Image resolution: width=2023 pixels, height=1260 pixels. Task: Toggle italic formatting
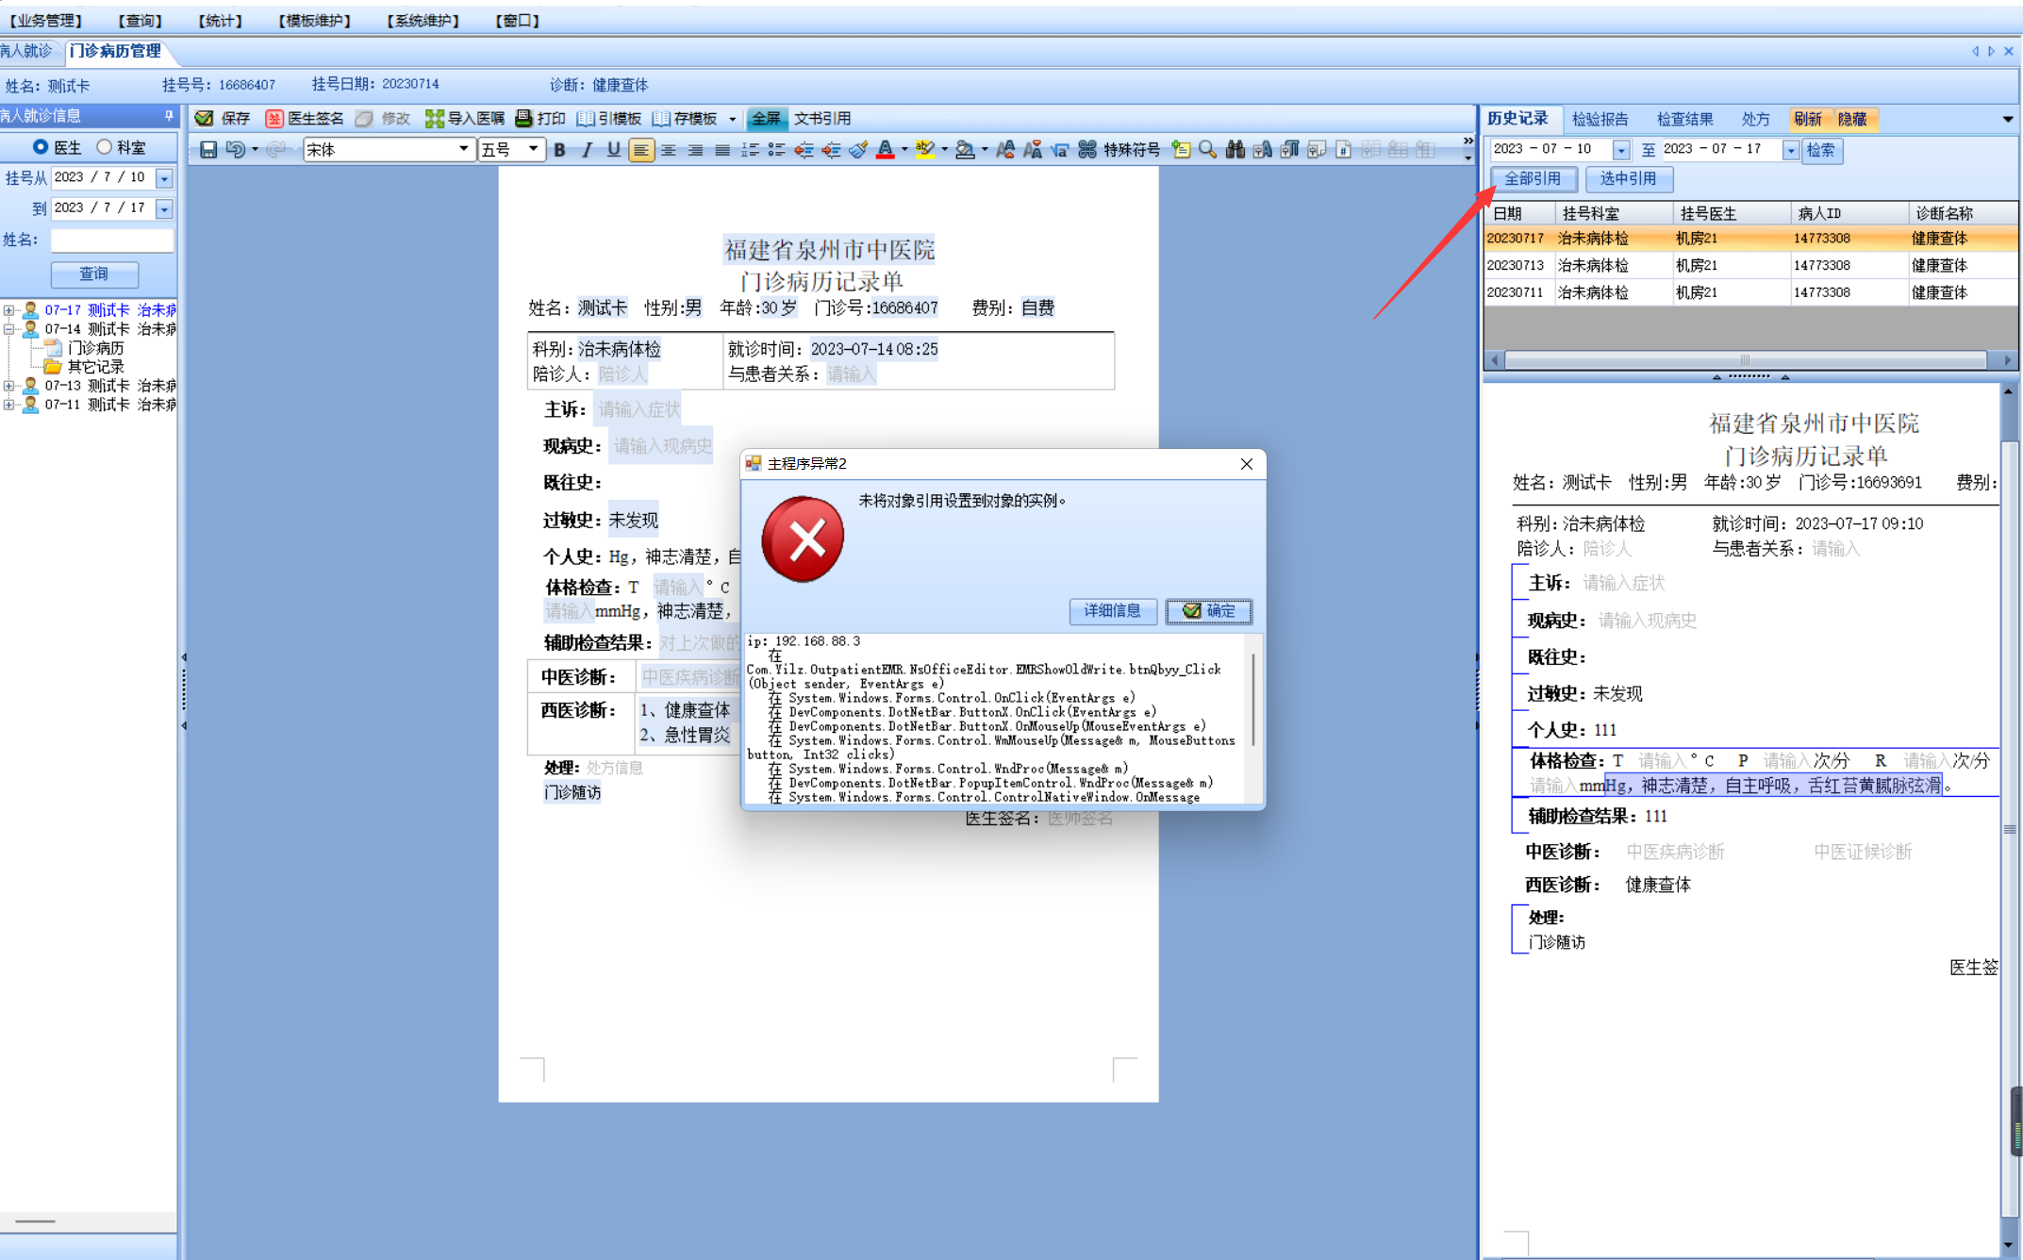click(x=587, y=150)
